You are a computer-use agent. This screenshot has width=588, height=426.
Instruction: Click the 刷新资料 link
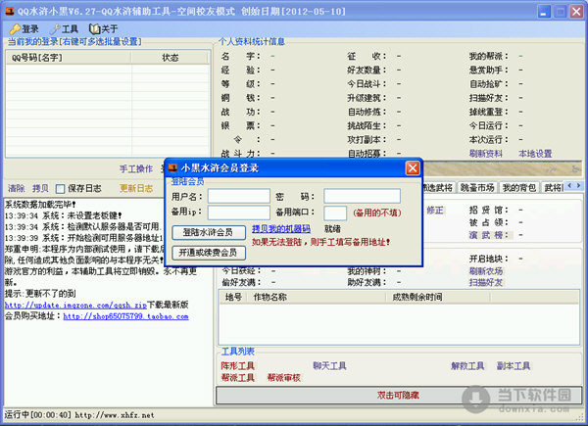click(486, 154)
